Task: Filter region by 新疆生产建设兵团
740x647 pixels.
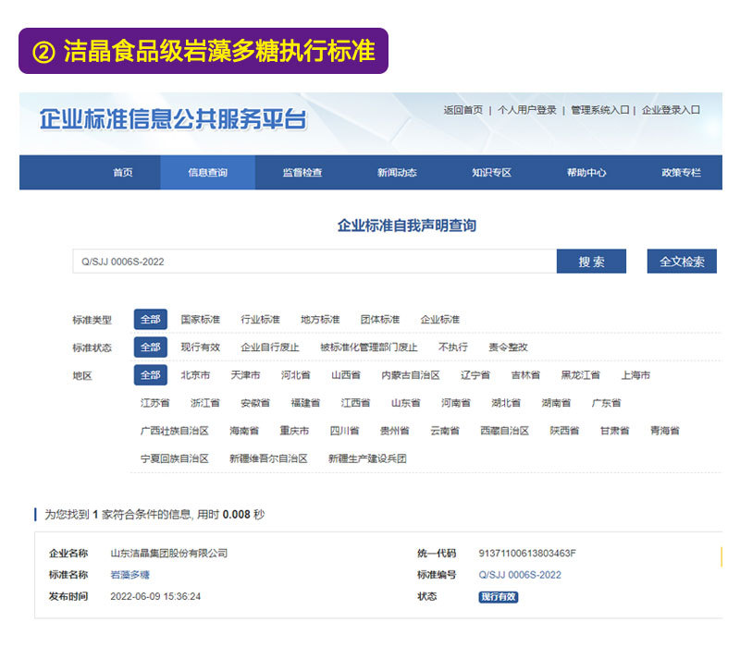Action: coord(367,458)
